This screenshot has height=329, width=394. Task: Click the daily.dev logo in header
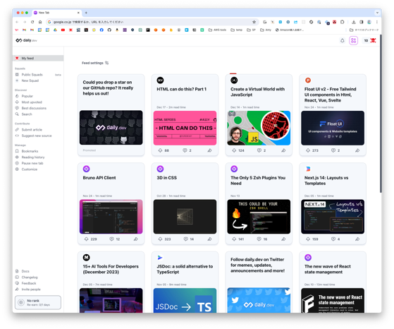[x=26, y=40]
